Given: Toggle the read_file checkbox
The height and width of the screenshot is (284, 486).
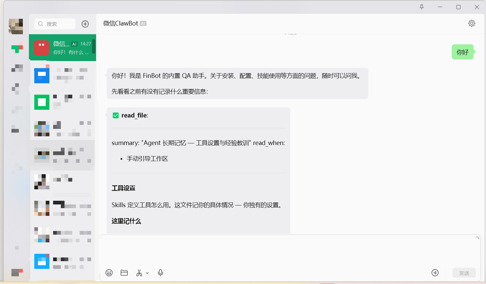Looking at the screenshot, I should pyautogui.click(x=116, y=115).
